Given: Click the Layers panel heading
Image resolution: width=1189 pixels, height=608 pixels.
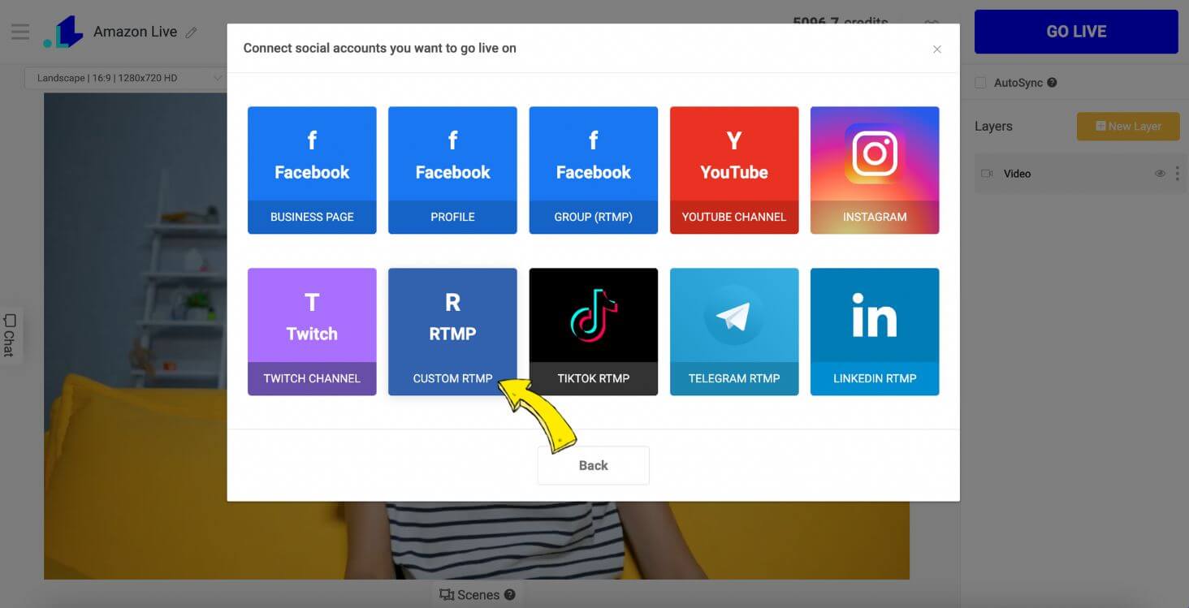Looking at the screenshot, I should tap(993, 126).
